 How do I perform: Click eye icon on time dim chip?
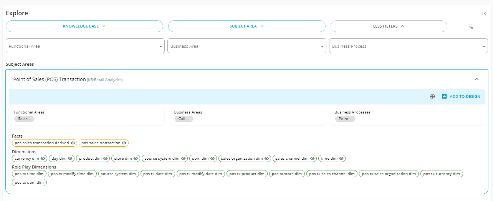[341, 158]
